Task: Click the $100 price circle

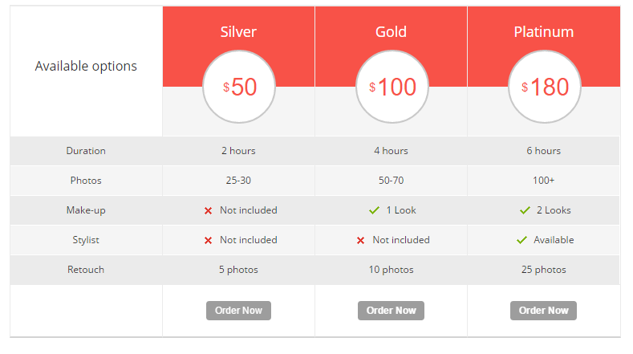Action: click(392, 87)
